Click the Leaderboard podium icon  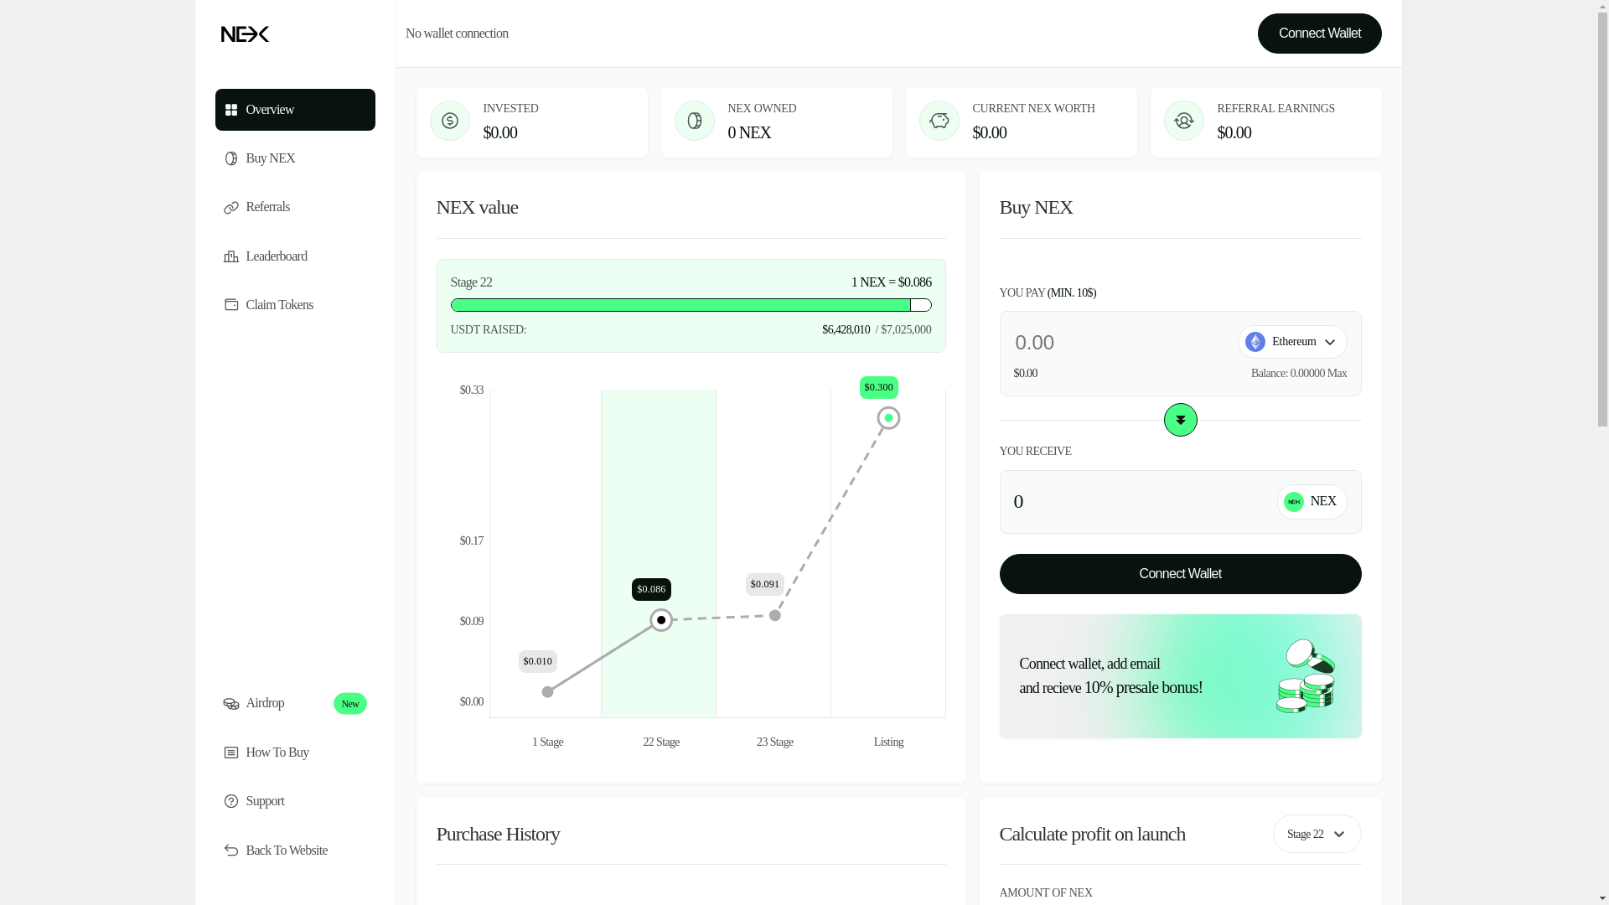point(231,256)
